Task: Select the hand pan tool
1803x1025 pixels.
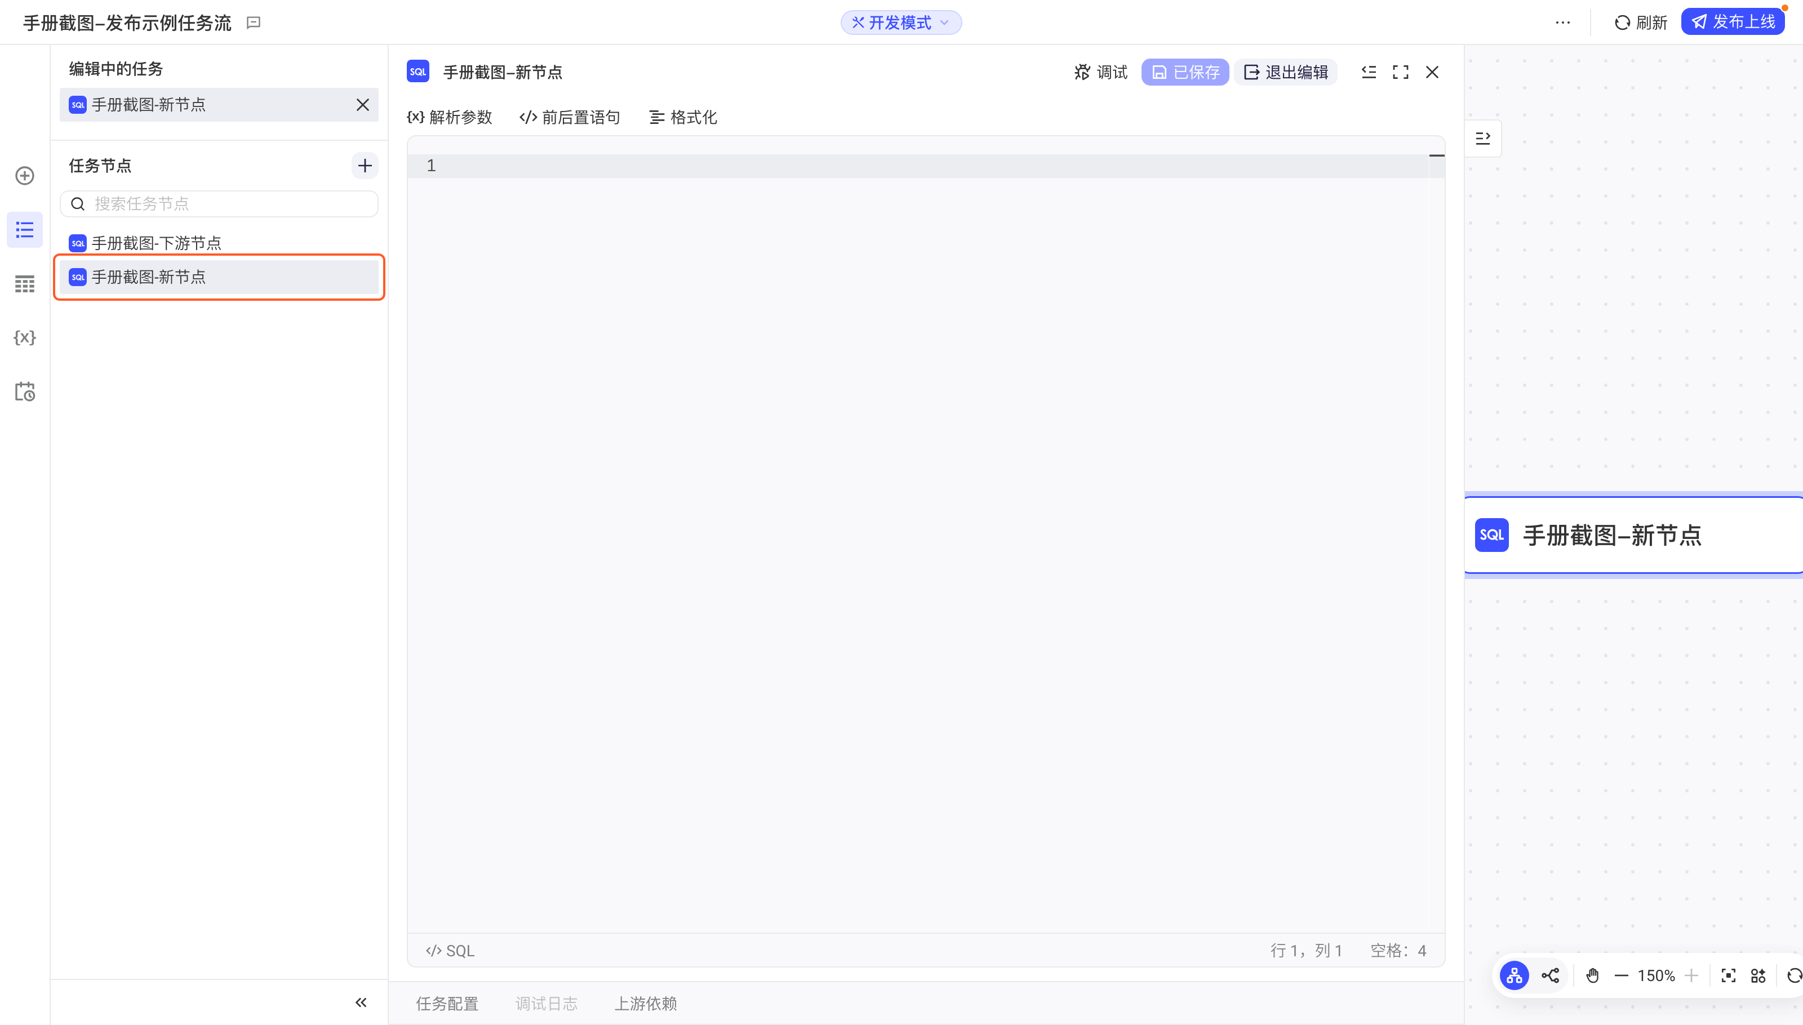Action: click(x=1592, y=975)
